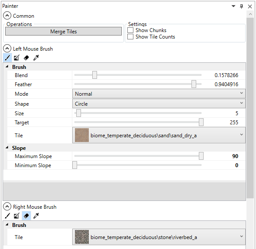The width and height of the screenshot is (256, 249).
Task: Click the panel scrollbar up arrow
Action: 250,14
